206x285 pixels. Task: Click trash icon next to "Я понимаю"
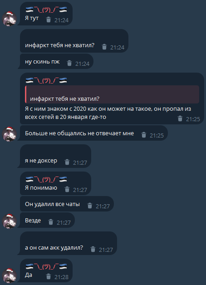pyautogui.click(x=67, y=189)
